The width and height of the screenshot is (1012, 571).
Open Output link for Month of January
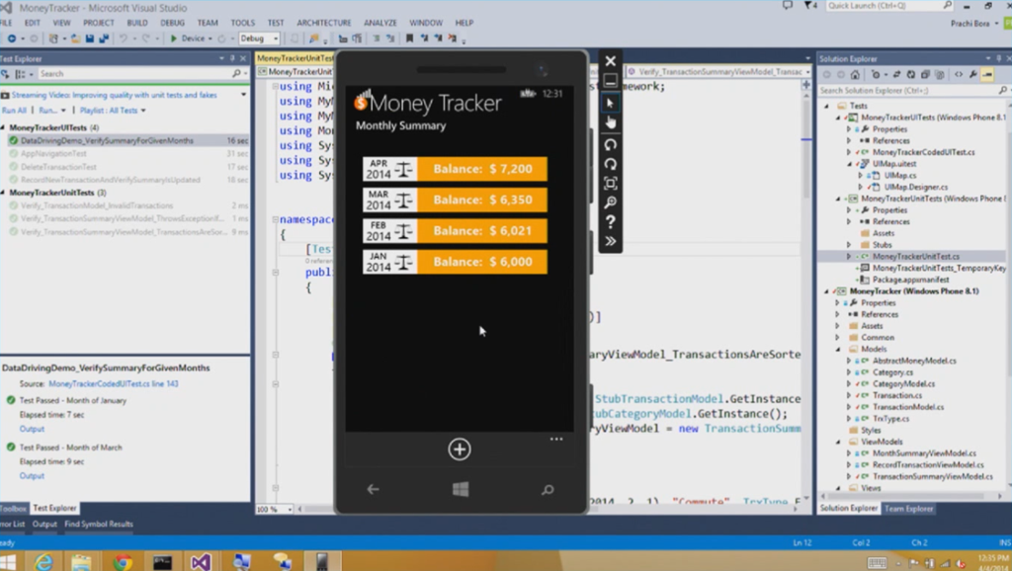click(x=32, y=429)
